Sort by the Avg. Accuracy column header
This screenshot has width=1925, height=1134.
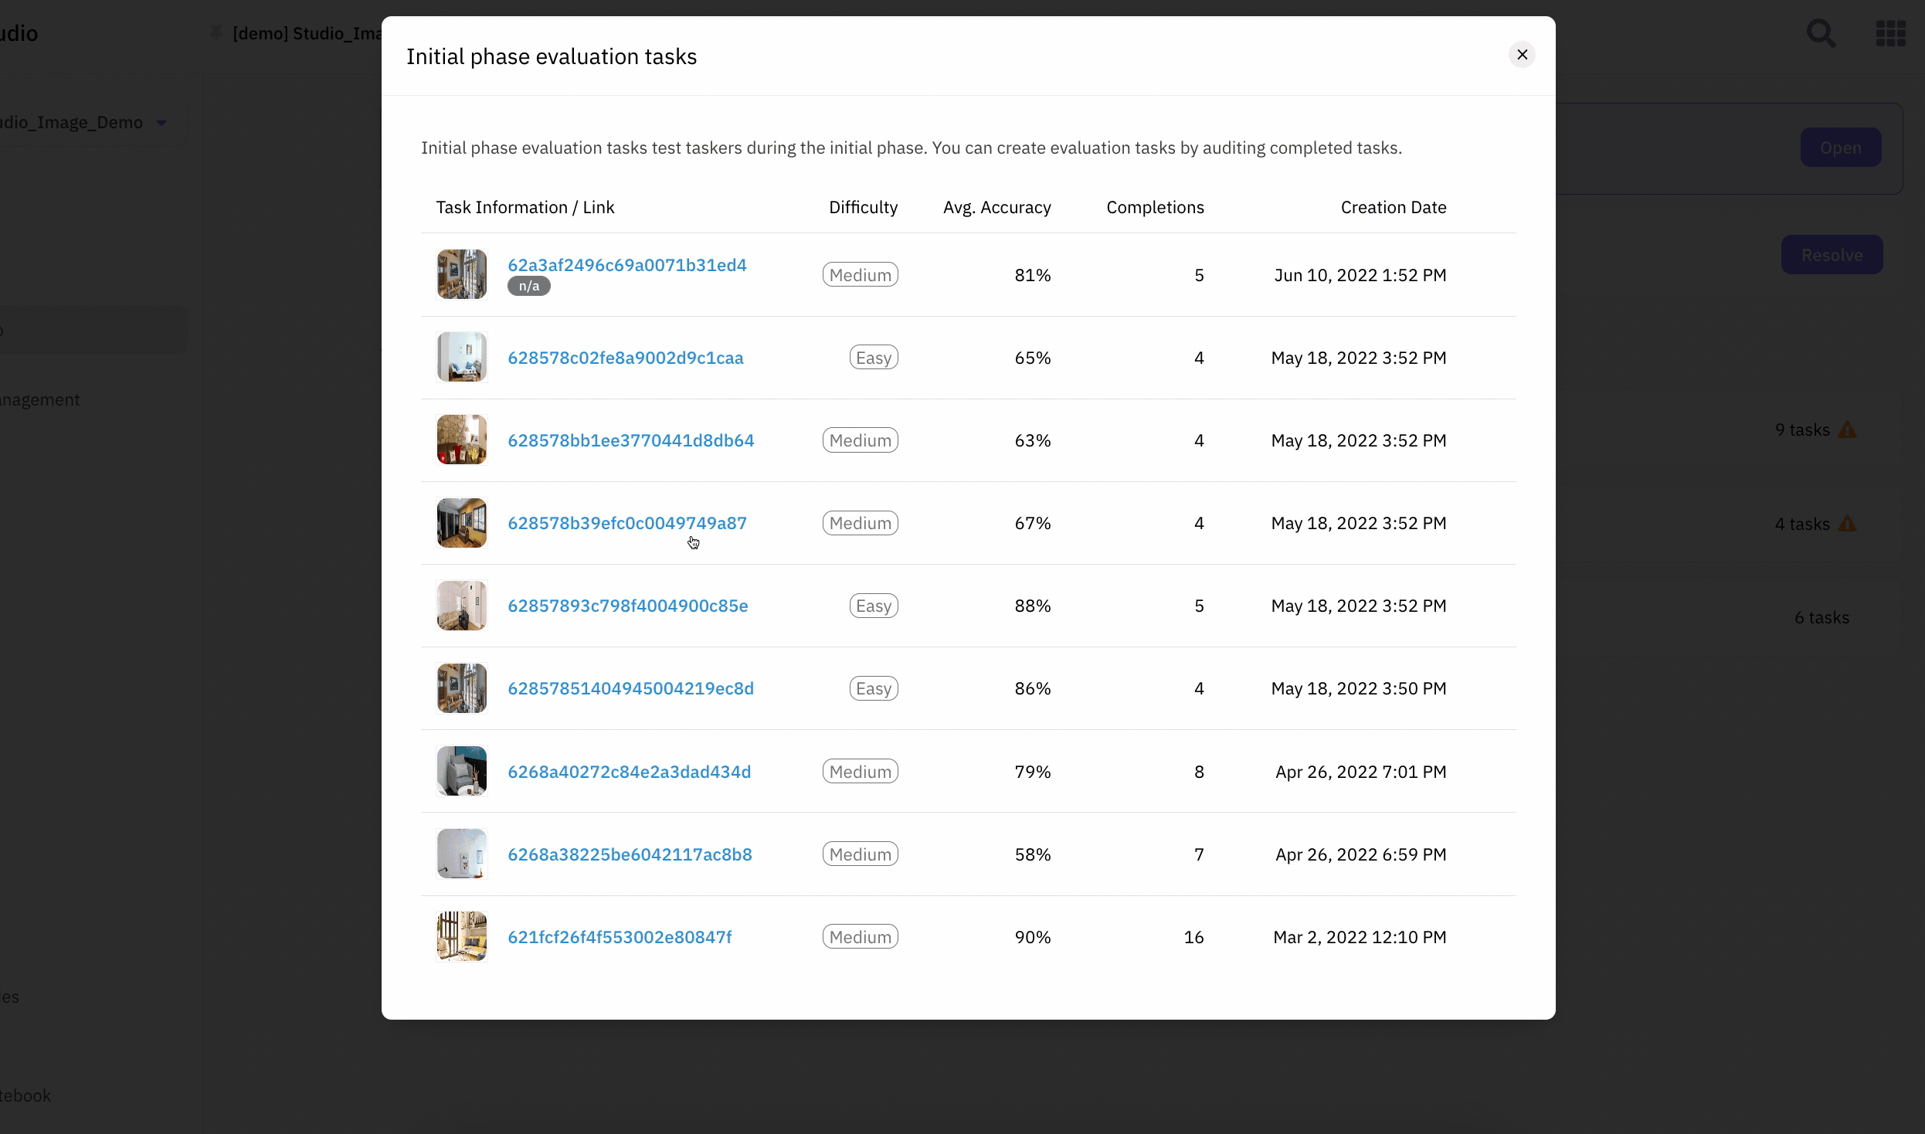996,207
